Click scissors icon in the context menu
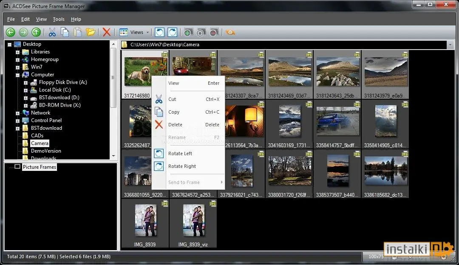 159,99
